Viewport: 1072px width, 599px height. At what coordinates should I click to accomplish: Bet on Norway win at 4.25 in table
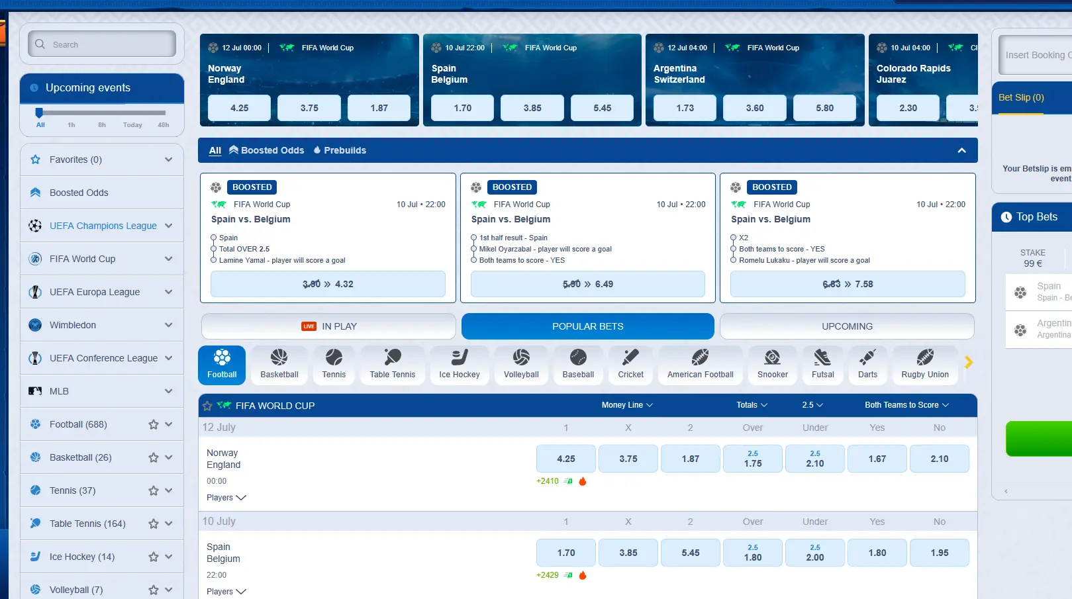point(566,459)
